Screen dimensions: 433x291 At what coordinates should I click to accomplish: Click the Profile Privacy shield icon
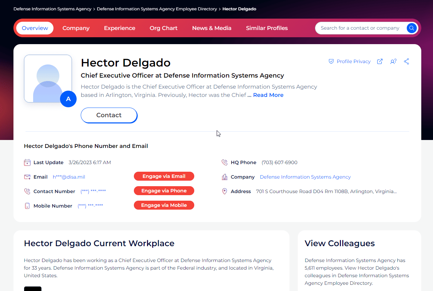pyautogui.click(x=331, y=61)
